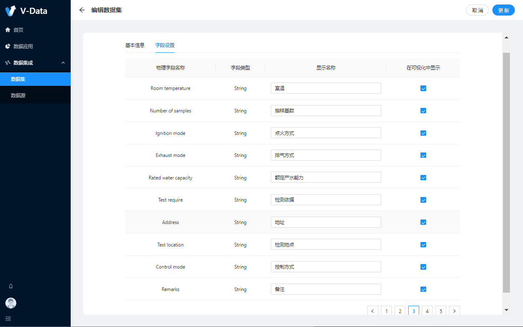
Task: Select 数据源 in the sidebar
Action: [x=18, y=95]
